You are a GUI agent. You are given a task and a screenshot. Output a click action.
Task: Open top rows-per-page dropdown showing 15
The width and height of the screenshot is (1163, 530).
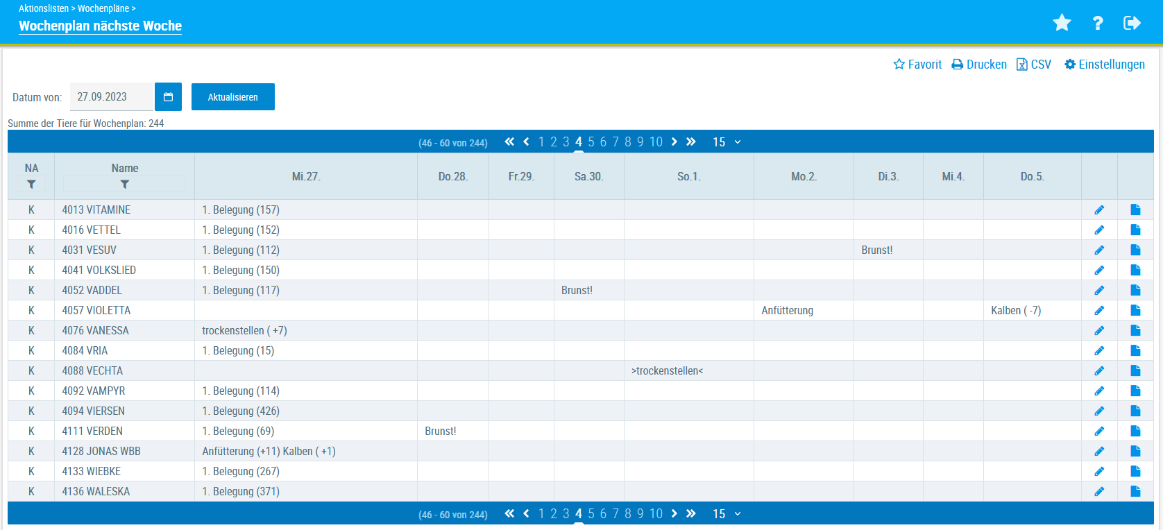pyautogui.click(x=727, y=142)
